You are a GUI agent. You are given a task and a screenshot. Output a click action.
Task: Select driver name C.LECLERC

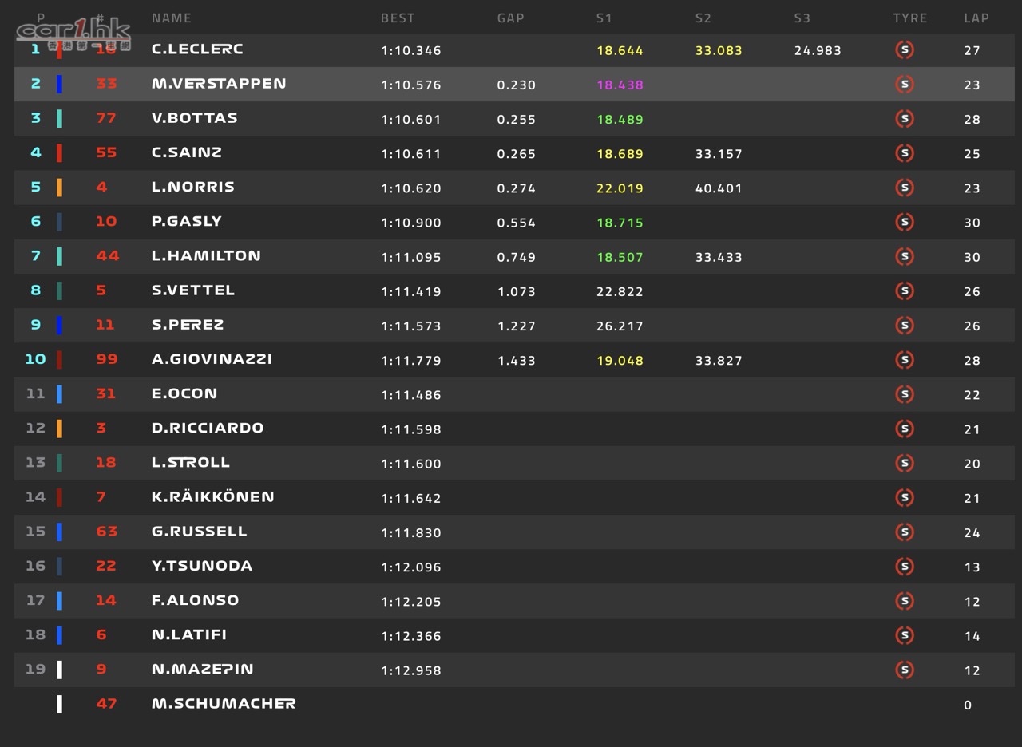click(197, 49)
